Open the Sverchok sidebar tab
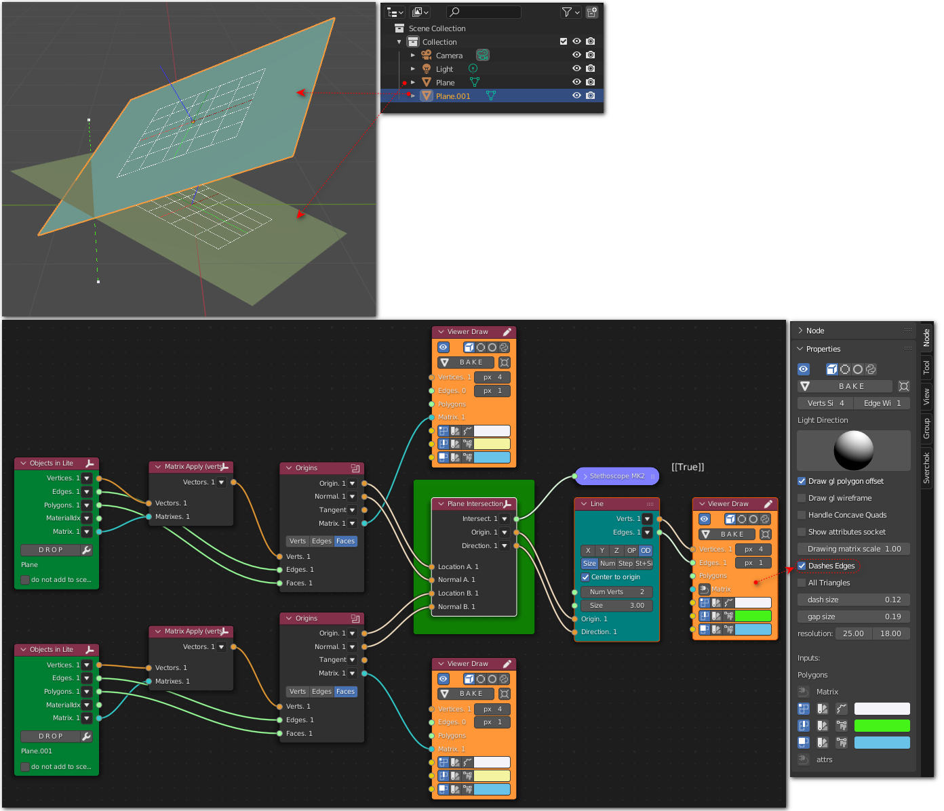Screen dimensions: 944x811 click(927, 467)
